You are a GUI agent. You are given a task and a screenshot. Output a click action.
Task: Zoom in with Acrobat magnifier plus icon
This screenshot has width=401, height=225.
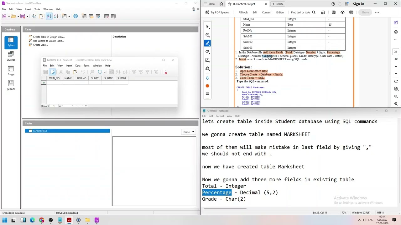(396, 96)
